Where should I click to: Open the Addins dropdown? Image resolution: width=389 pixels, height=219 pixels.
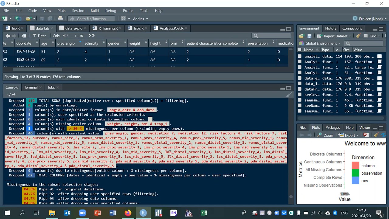tap(140, 19)
